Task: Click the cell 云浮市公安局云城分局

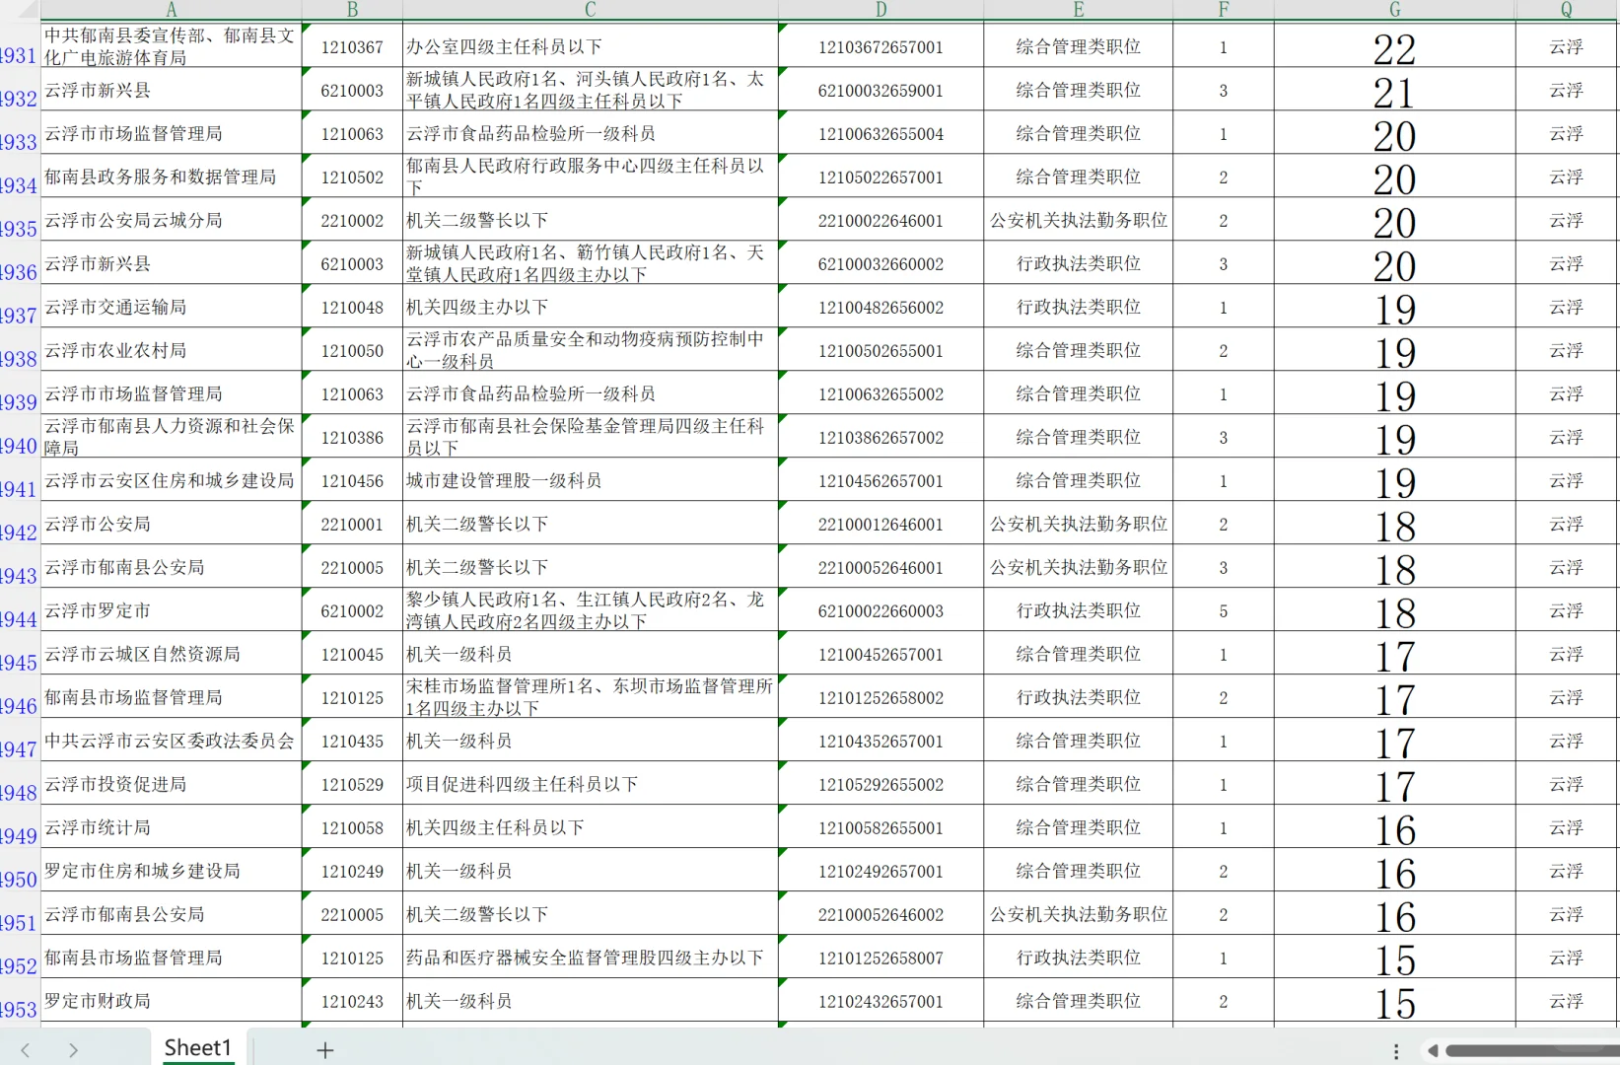Action: tap(171, 220)
